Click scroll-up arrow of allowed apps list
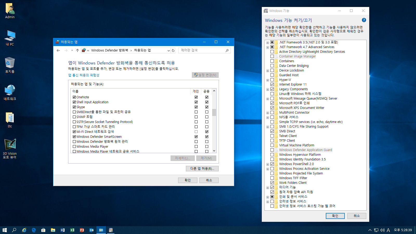 pos(214,91)
